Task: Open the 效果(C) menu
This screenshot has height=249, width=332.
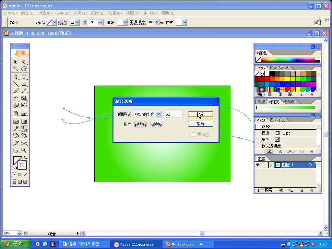Action: [x=115, y=13]
